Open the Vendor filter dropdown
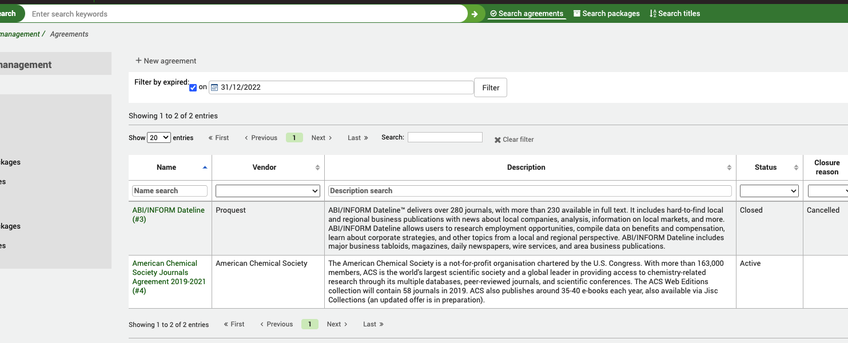848x343 pixels. [x=268, y=191]
